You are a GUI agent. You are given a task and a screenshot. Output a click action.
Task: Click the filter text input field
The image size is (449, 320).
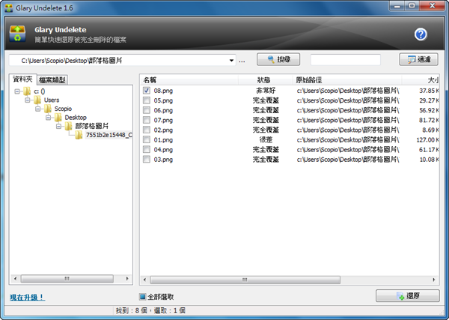[346, 60]
